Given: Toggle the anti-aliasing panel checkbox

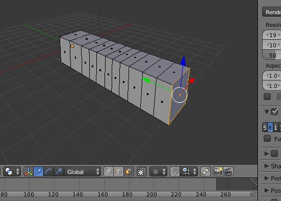Looking at the screenshot, I should click(x=274, y=112).
